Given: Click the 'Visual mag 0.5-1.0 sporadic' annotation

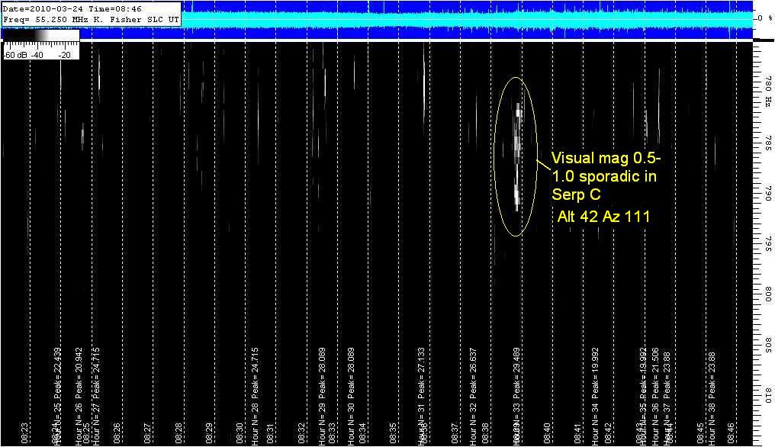Looking at the screenshot, I should click(x=603, y=177).
